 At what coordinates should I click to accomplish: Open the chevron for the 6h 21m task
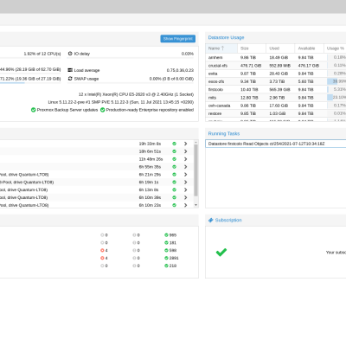coord(185,175)
